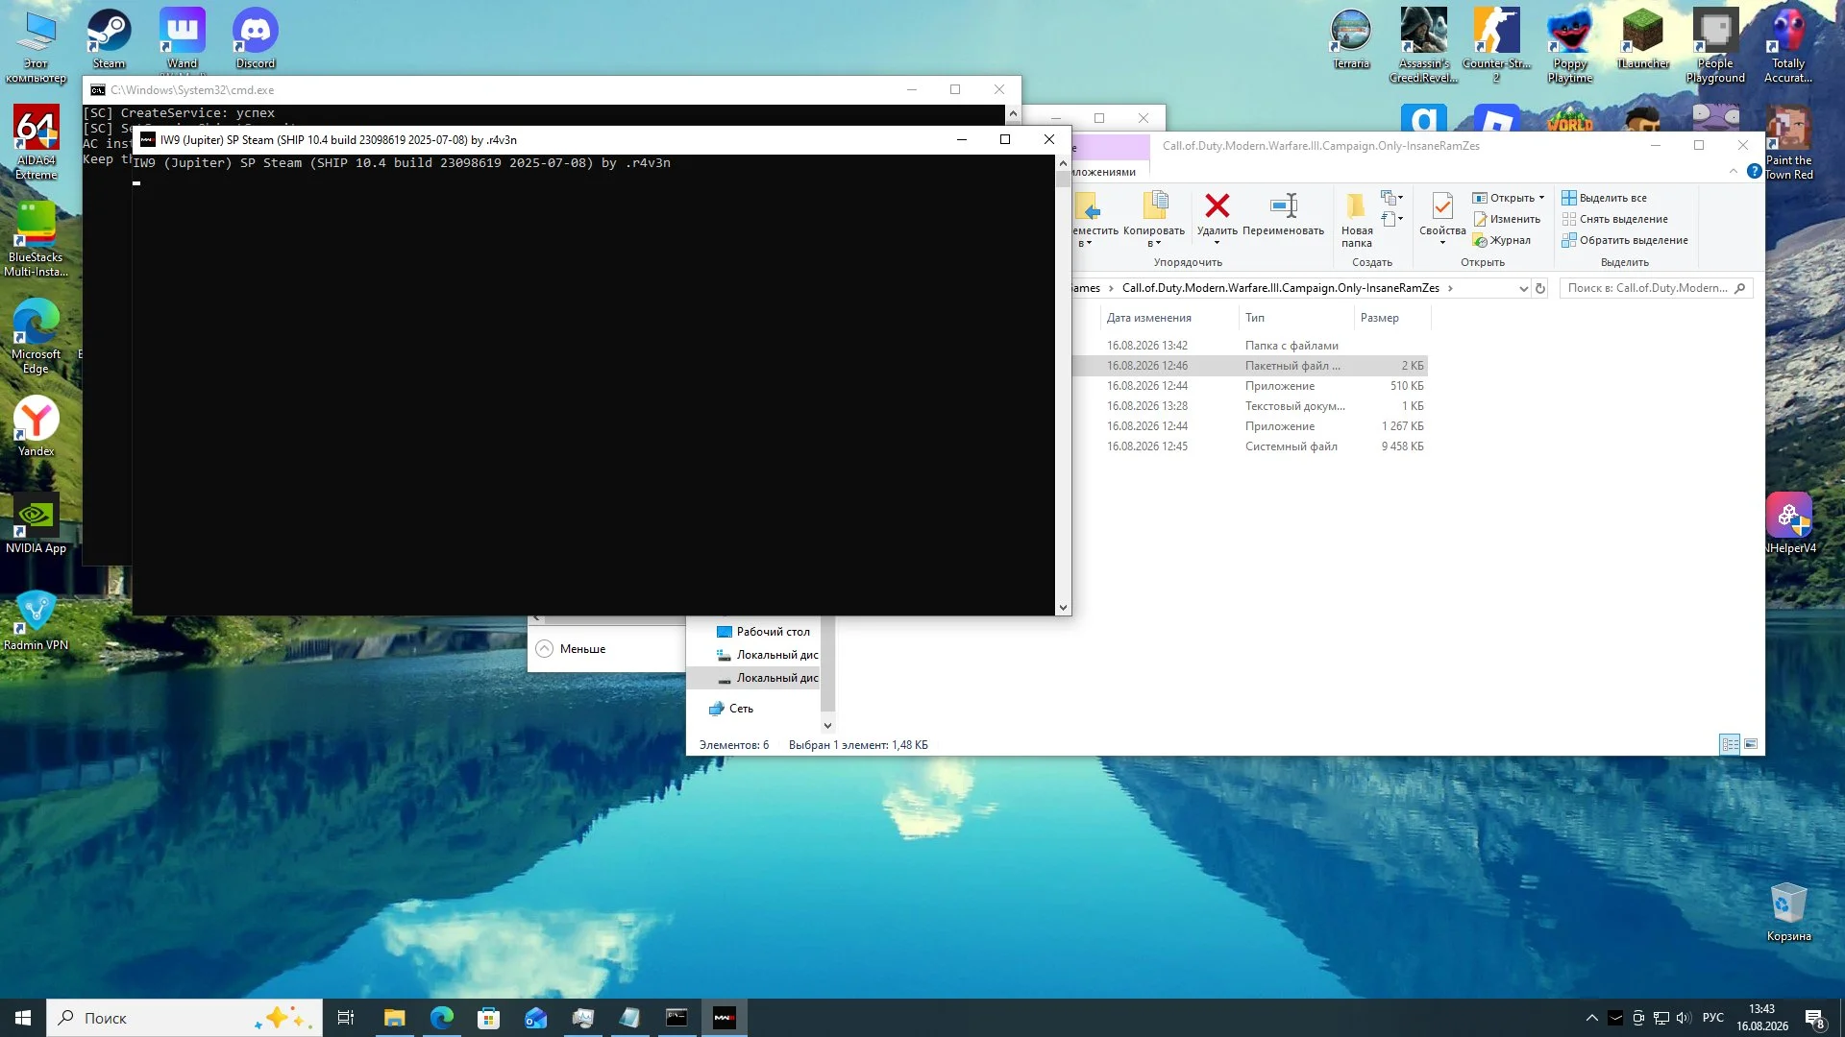Select the People Playground desktop icon
The width and height of the screenshot is (1845, 1037).
[1715, 46]
